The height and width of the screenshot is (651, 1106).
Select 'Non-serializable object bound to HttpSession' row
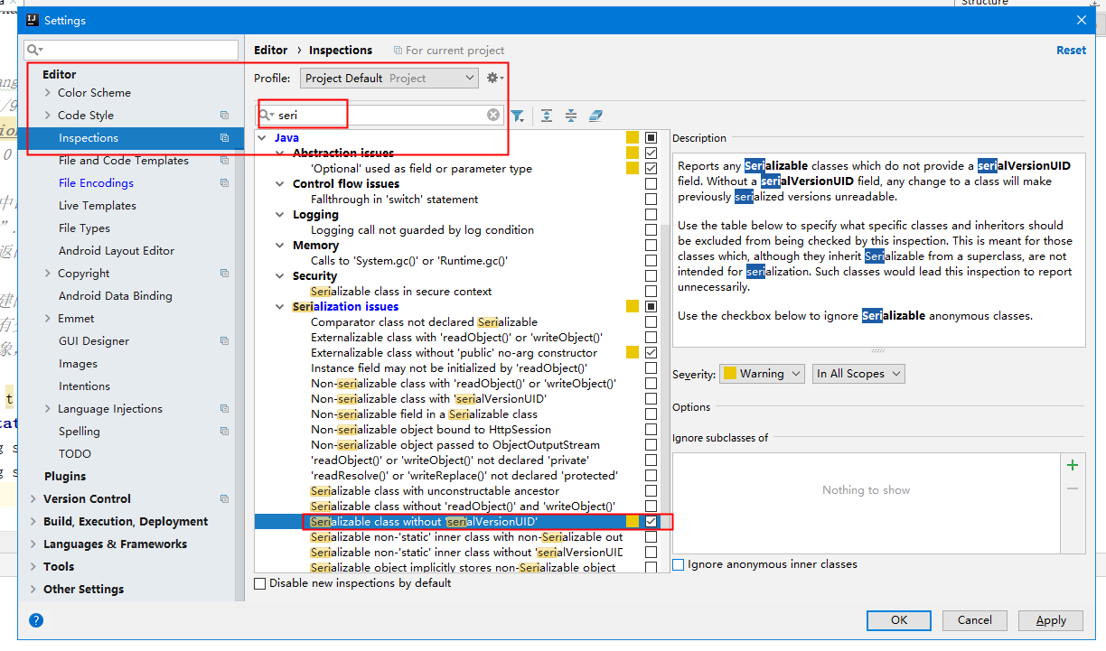pos(431,430)
